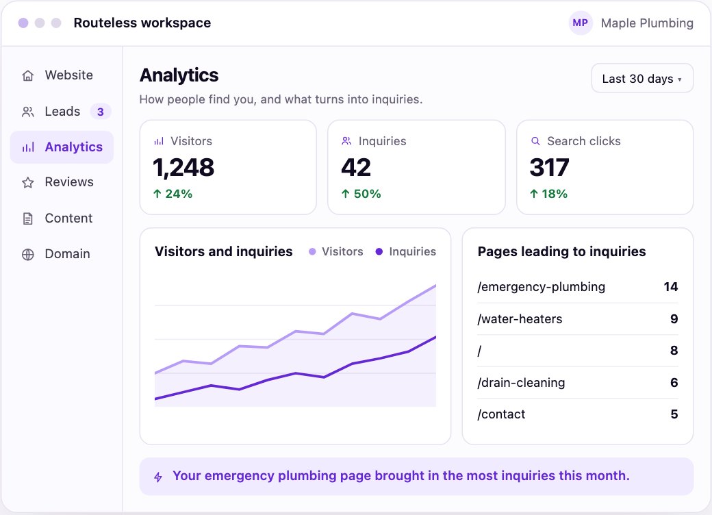
Task: Click the date range dropdown arrow
Action: 680,79
